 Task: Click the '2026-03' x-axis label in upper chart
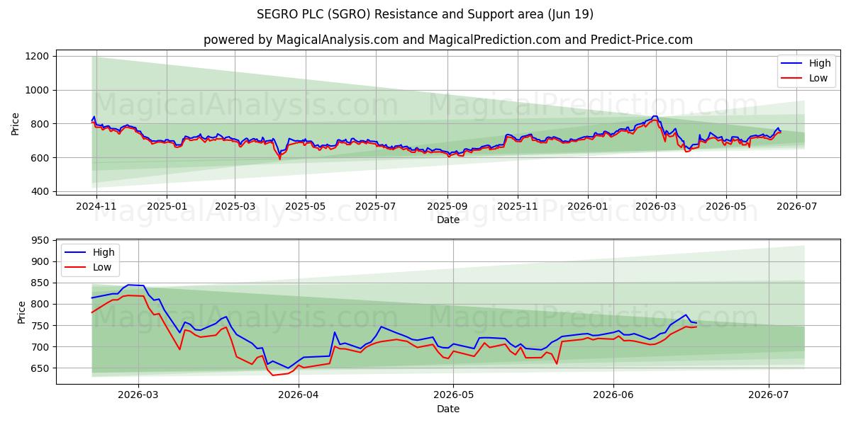(655, 206)
